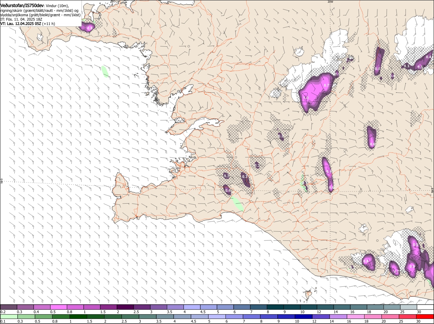Select the bright red rain swatch after 30
The image size is (434, 324).
(x=425, y=317)
